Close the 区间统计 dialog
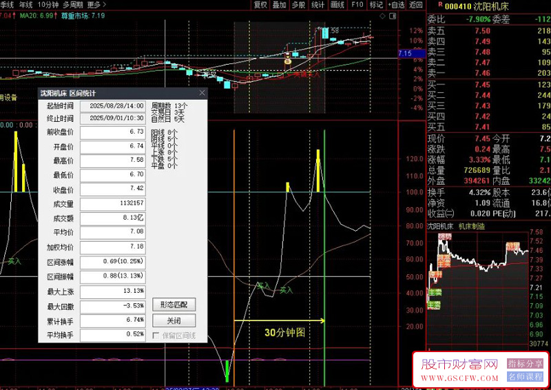Image resolution: width=551 pixels, height=390 pixels. [x=202, y=93]
